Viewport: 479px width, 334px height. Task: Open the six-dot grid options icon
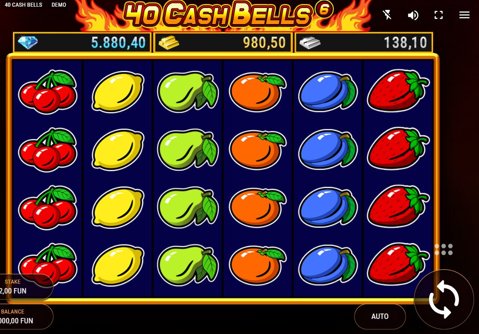tap(443, 250)
